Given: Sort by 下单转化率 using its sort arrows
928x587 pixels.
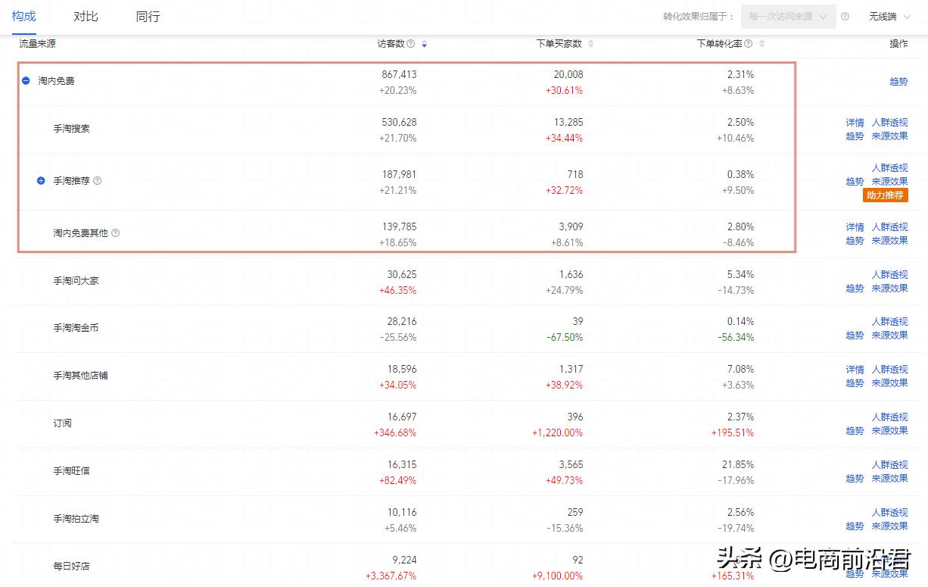Looking at the screenshot, I should (x=762, y=44).
